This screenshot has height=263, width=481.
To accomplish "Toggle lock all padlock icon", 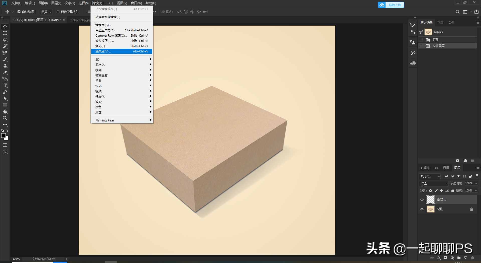I will (452, 190).
